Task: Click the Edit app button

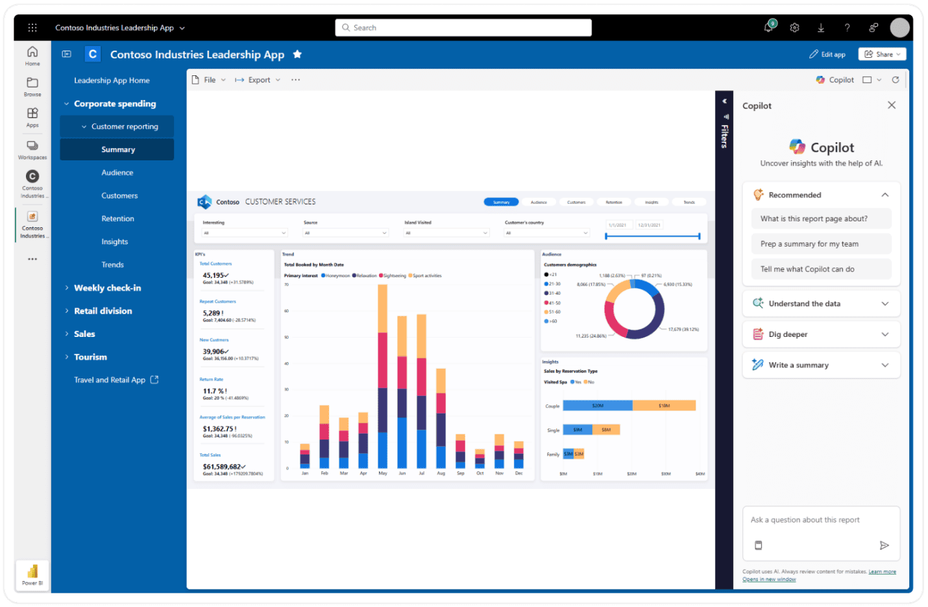Action: pos(827,55)
